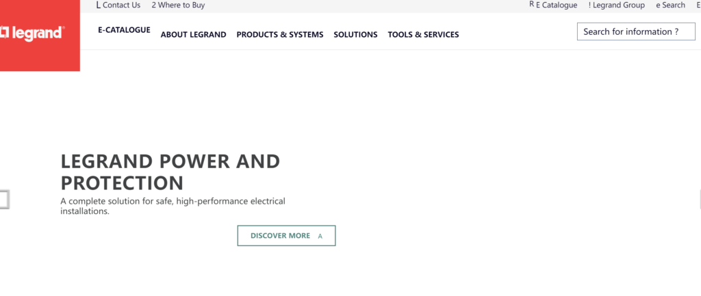The width and height of the screenshot is (701, 296).
Task: Focus the Search for information field
Action: pos(636,31)
